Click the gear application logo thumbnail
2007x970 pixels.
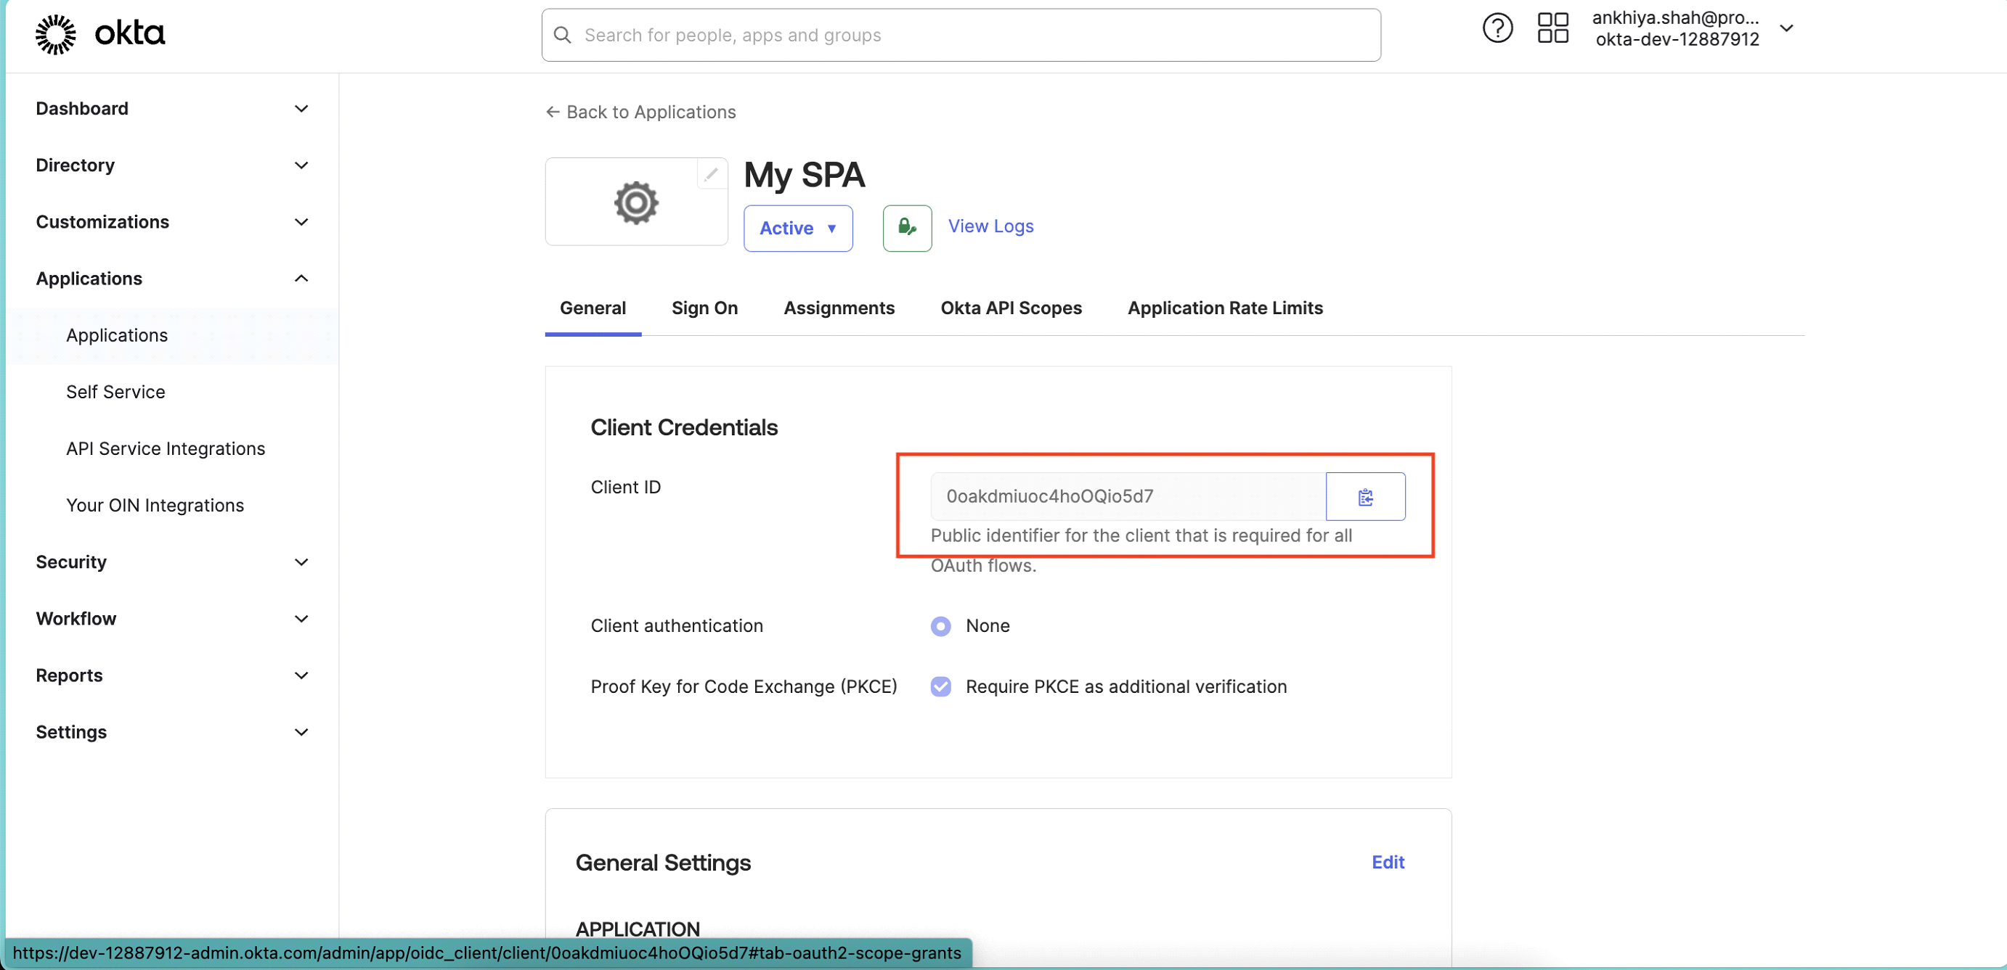click(x=636, y=202)
